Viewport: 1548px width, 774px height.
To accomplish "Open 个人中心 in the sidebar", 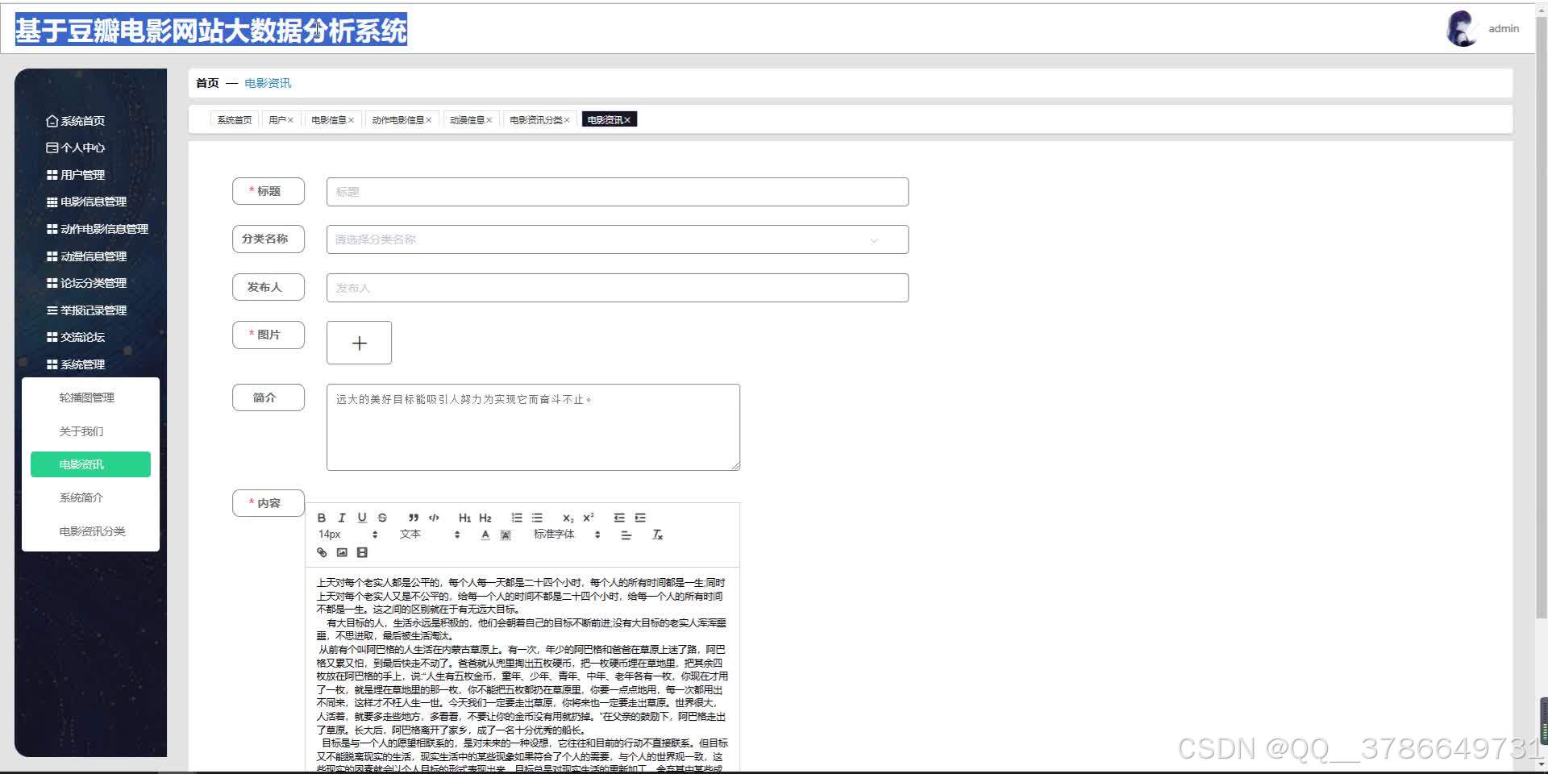I will [x=76, y=148].
